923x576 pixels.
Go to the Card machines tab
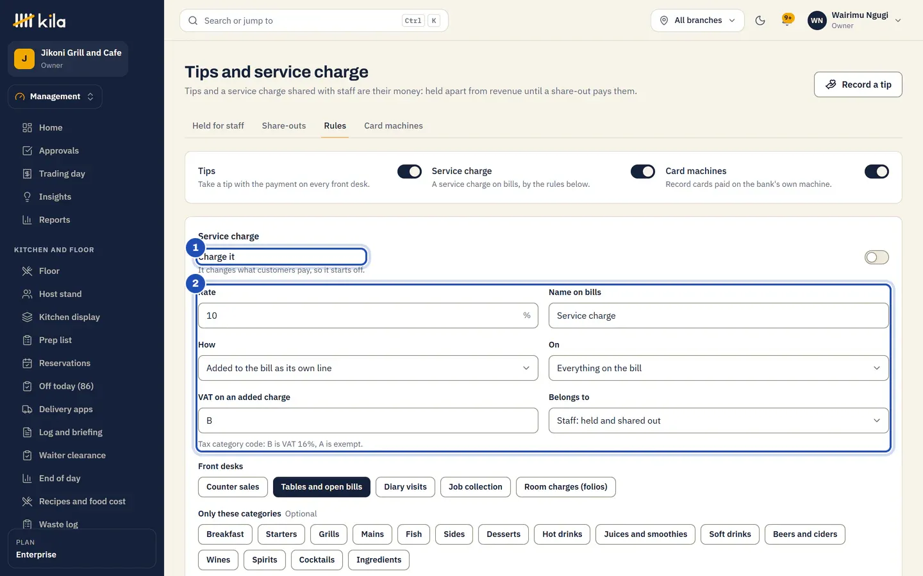pos(394,126)
